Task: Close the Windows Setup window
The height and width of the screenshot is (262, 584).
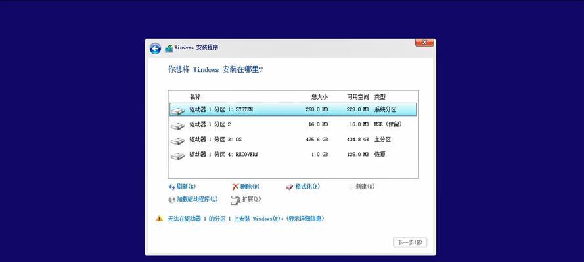Action: (424, 43)
